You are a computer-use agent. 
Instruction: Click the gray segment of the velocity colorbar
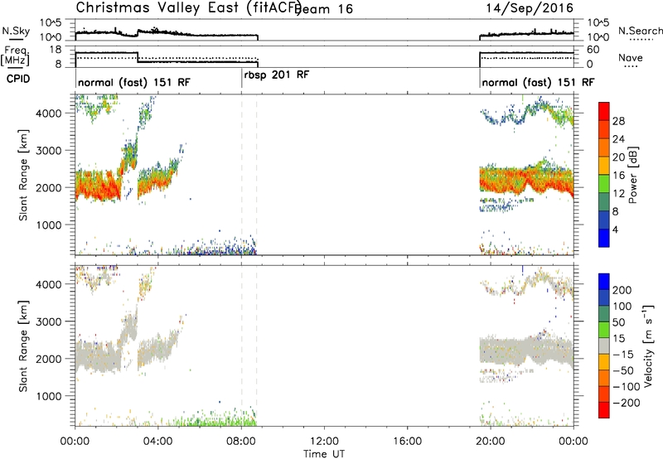click(x=604, y=345)
